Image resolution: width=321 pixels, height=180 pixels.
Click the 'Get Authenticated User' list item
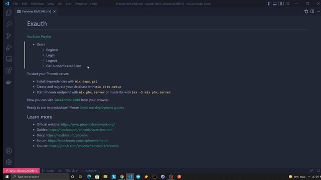click(64, 66)
